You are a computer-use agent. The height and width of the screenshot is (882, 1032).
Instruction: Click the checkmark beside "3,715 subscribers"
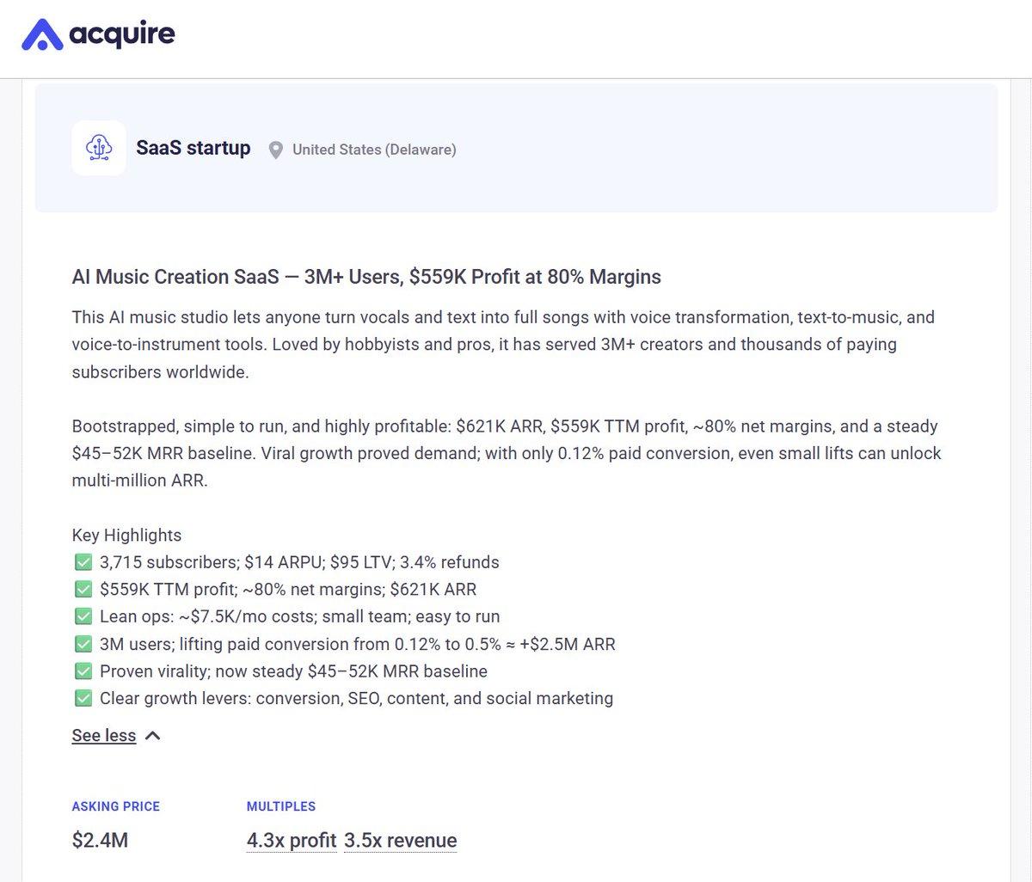click(x=83, y=561)
